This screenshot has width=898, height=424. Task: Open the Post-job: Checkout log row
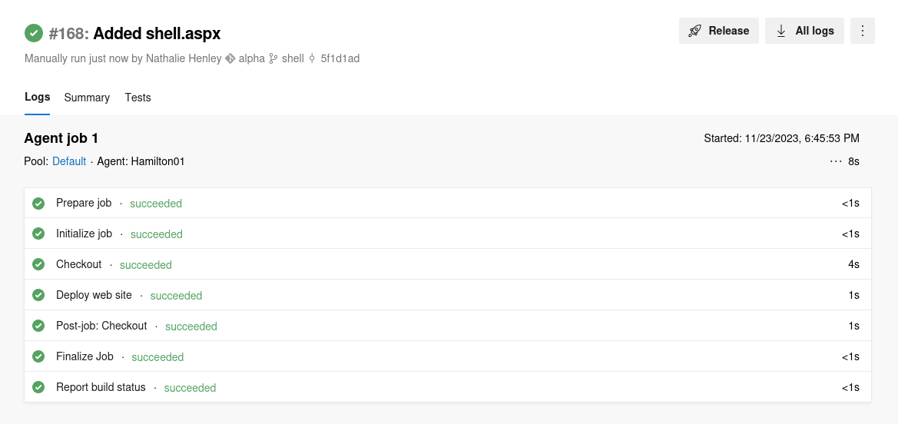click(x=448, y=326)
